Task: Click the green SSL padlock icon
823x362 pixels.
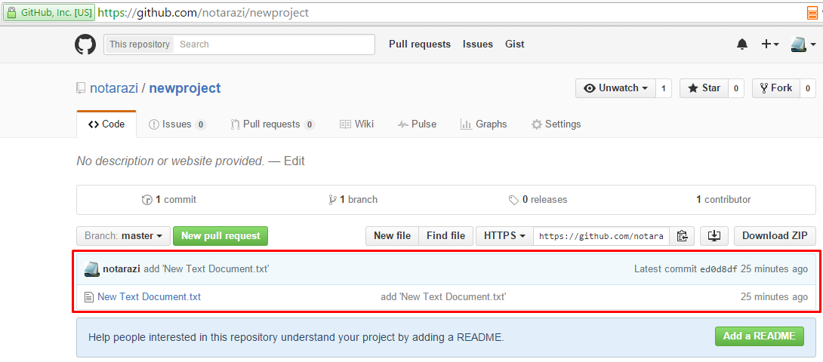Action: point(11,13)
